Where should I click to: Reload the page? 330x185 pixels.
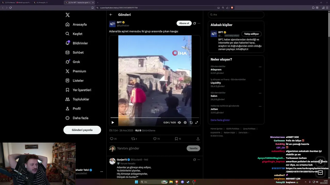pyautogui.click(x=11, y=8)
